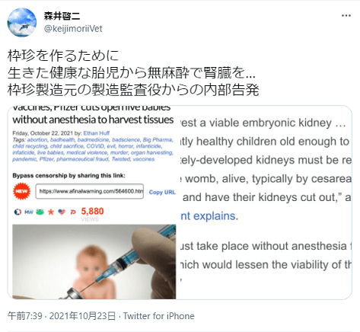
Task: Open the 森井啓二 display name
Action: click(62, 16)
